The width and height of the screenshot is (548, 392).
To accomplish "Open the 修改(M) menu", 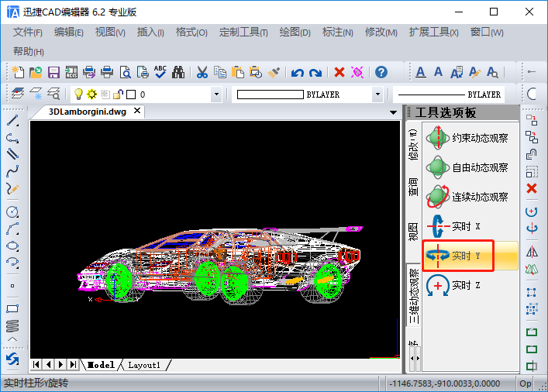I will pos(381,33).
